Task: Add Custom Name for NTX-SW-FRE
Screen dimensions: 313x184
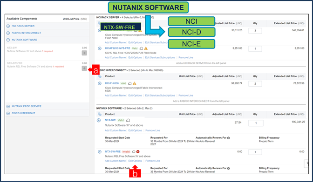Action: tap(115, 161)
